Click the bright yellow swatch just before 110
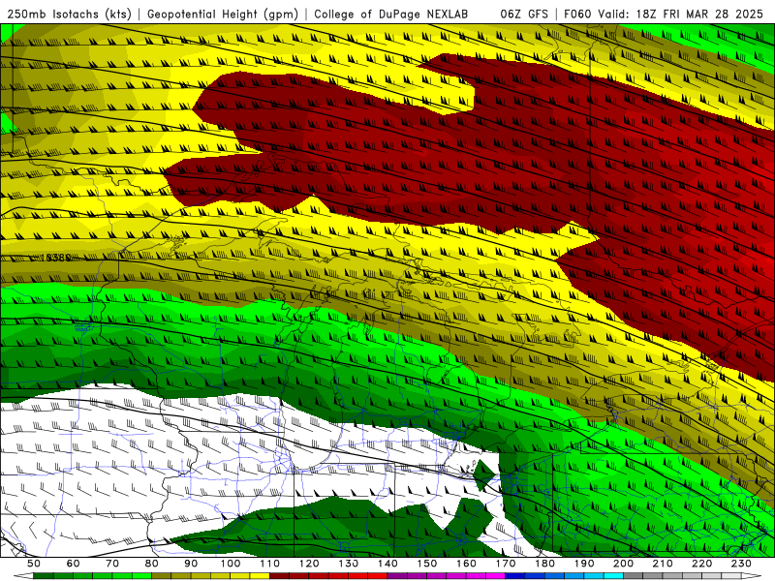The width and height of the screenshot is (775, 581). point(260,575)
